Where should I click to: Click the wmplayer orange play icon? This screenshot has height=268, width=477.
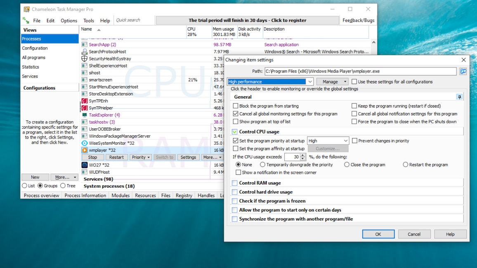[85, 150]
